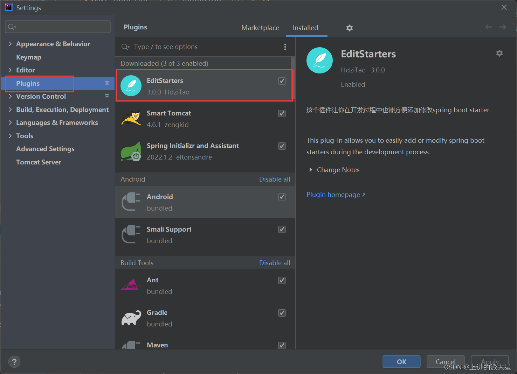Expand the Tools settings node

pos(10,136)
